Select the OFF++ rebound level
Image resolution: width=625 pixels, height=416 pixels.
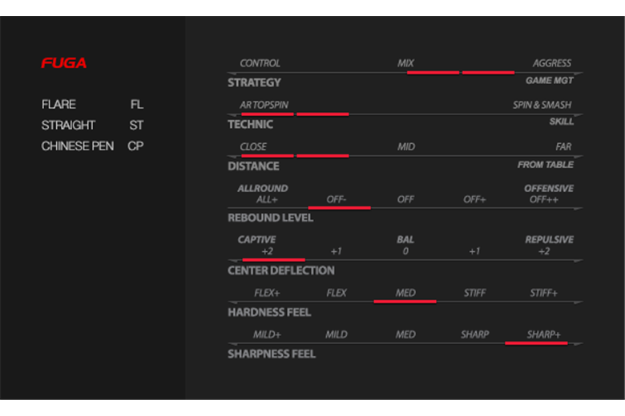point(544,199)
